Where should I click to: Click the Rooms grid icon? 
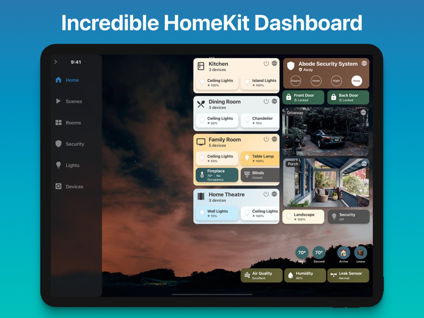pyautogui.click(x=58, y=122)
